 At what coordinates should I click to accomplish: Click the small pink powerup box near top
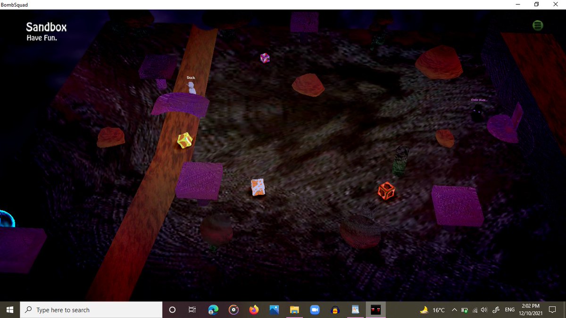(x=265, y=57)
